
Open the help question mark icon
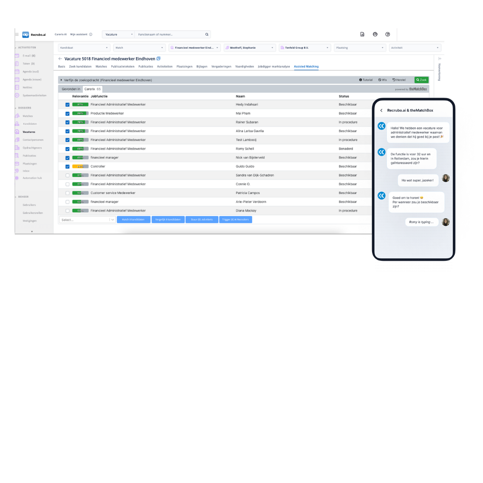click(388, 34)
